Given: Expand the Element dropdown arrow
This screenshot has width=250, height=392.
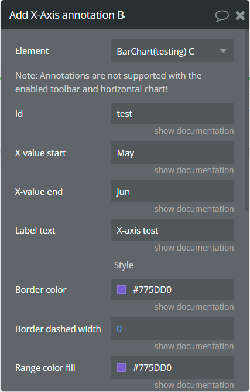Looking at the screenshot, I should tap(223, 51).
